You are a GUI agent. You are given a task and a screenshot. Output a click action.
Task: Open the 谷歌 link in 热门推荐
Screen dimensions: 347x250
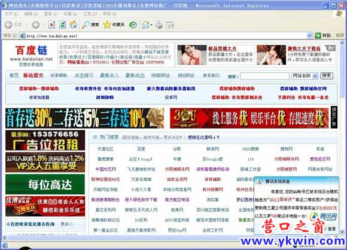pos(177,149)
